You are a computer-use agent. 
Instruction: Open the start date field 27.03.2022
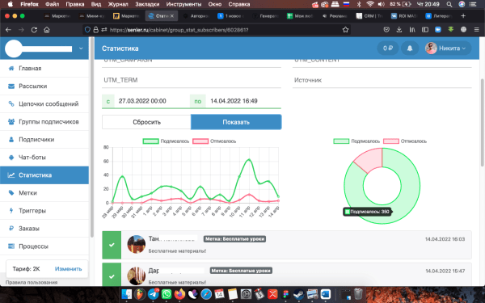point(152,101)
